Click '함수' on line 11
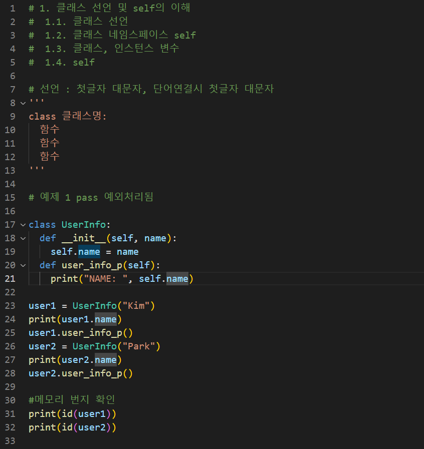This screenshot has height=449, width=424. [x=50, y=143]
